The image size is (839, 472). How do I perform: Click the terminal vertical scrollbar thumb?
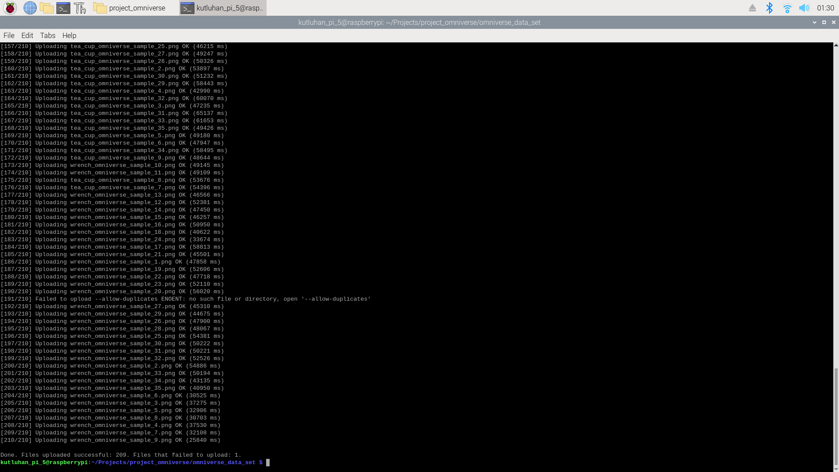836,417
